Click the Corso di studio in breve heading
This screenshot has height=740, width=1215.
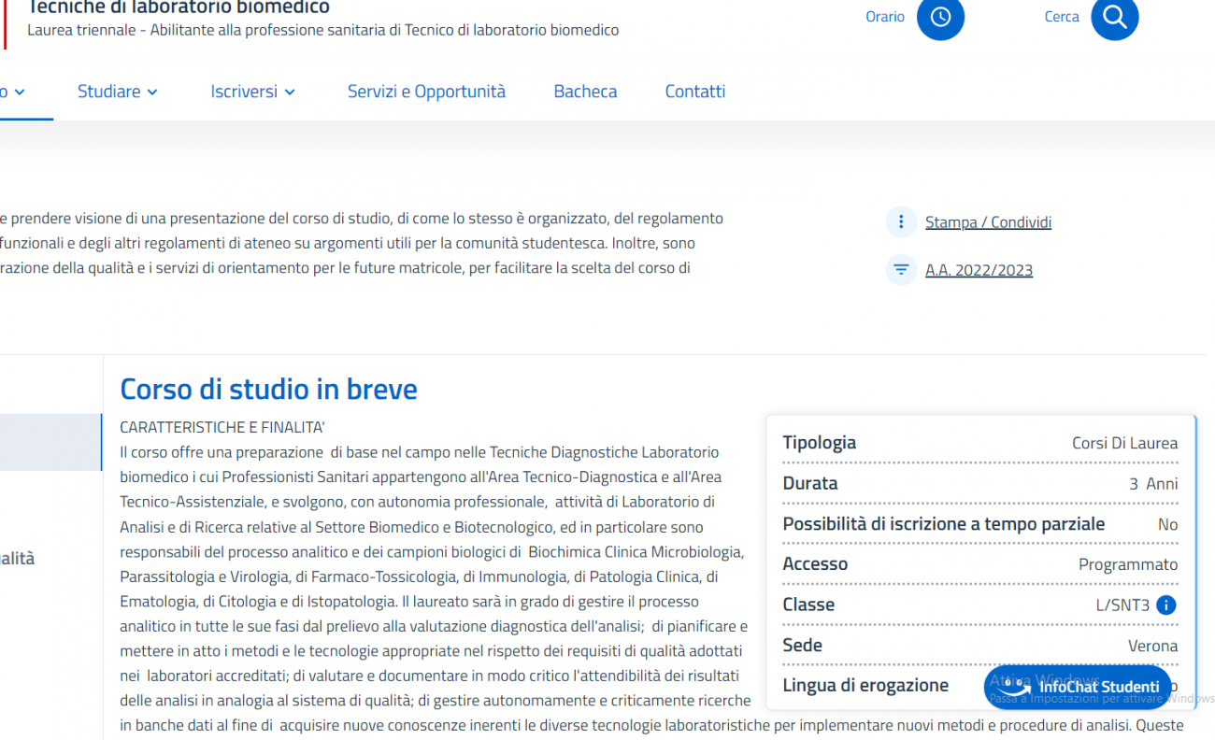(x=268, y=389)
